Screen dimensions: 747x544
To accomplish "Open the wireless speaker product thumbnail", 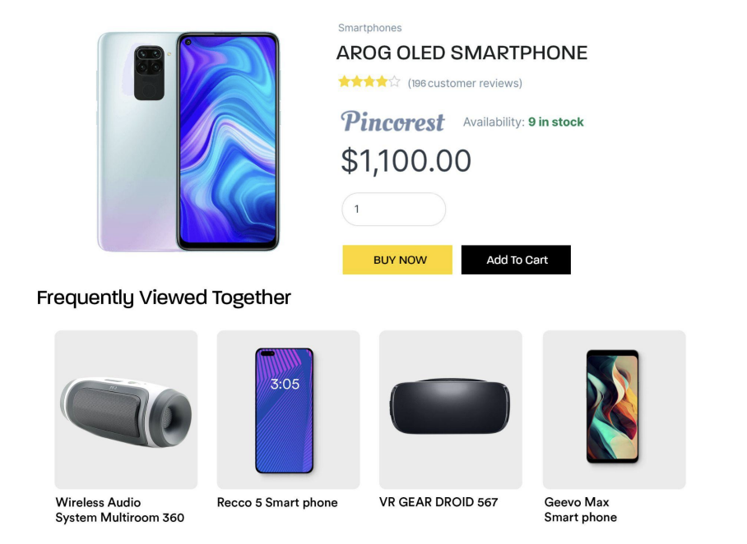I will click(126, 409).
